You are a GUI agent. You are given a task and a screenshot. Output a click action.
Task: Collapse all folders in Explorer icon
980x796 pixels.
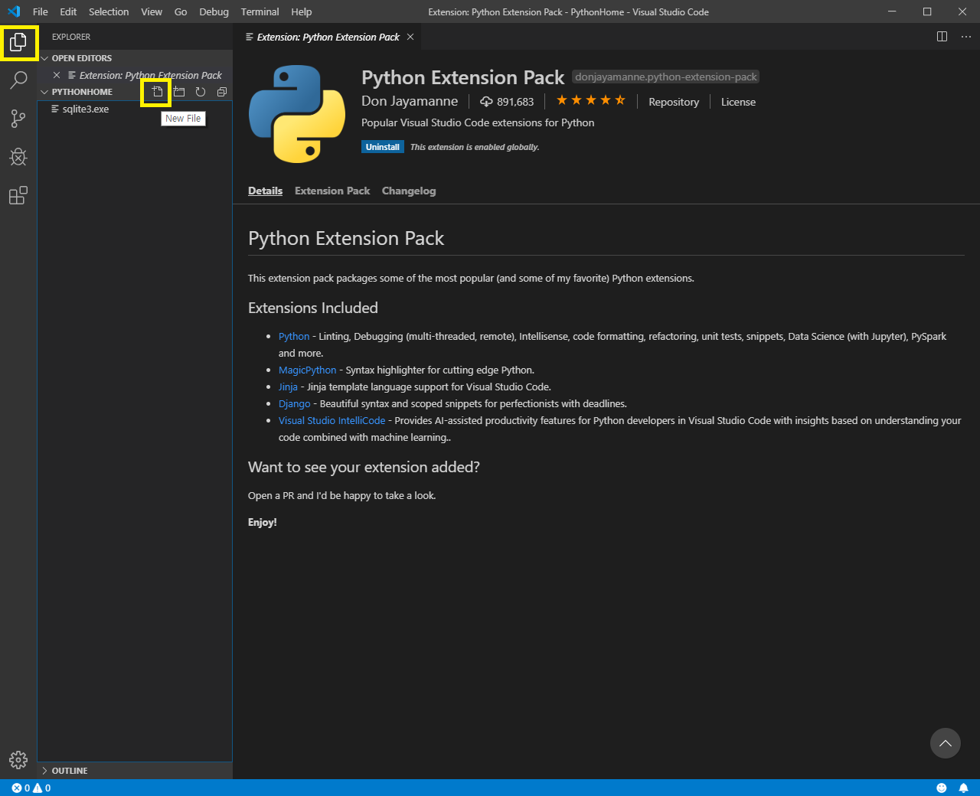pos(222,92)
